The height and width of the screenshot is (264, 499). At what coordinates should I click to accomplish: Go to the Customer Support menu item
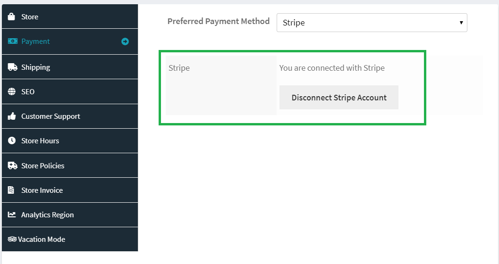point(51,116)
